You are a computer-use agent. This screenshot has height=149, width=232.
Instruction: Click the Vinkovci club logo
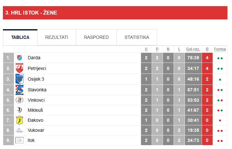coord(19,100)
